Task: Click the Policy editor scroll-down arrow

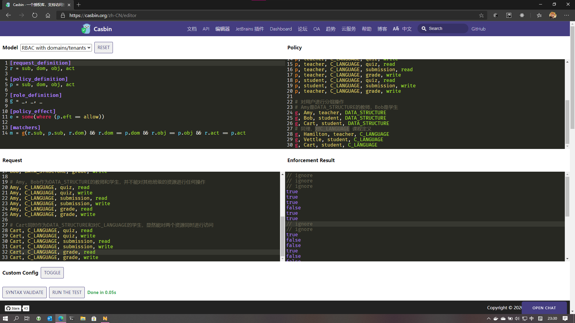Action: pos(567,146)
